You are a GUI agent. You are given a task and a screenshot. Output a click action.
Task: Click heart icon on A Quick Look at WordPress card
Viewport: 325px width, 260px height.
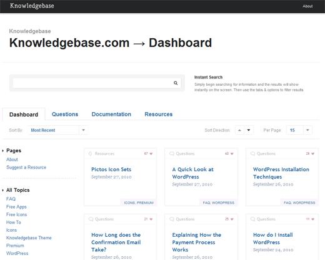[x=232, y=153]
